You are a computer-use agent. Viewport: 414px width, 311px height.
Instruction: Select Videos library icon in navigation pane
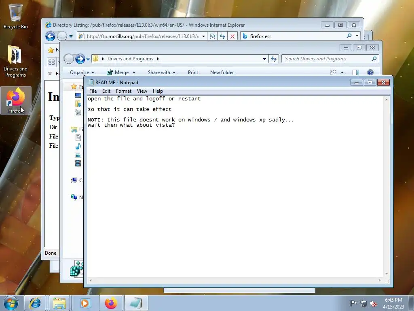(78, 164)
